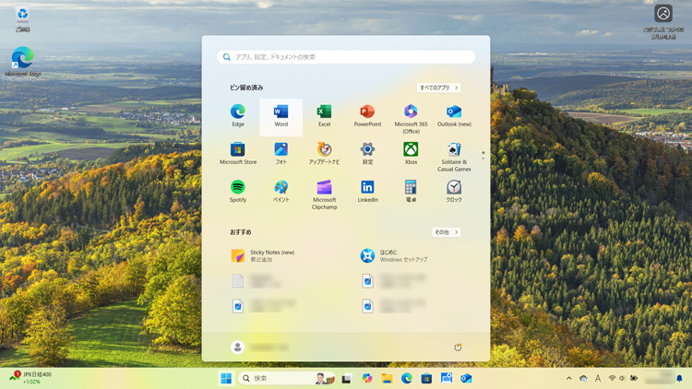This screenshot has height=389, width=692.
Task: Click the Start menu search field
Action: 346,57
